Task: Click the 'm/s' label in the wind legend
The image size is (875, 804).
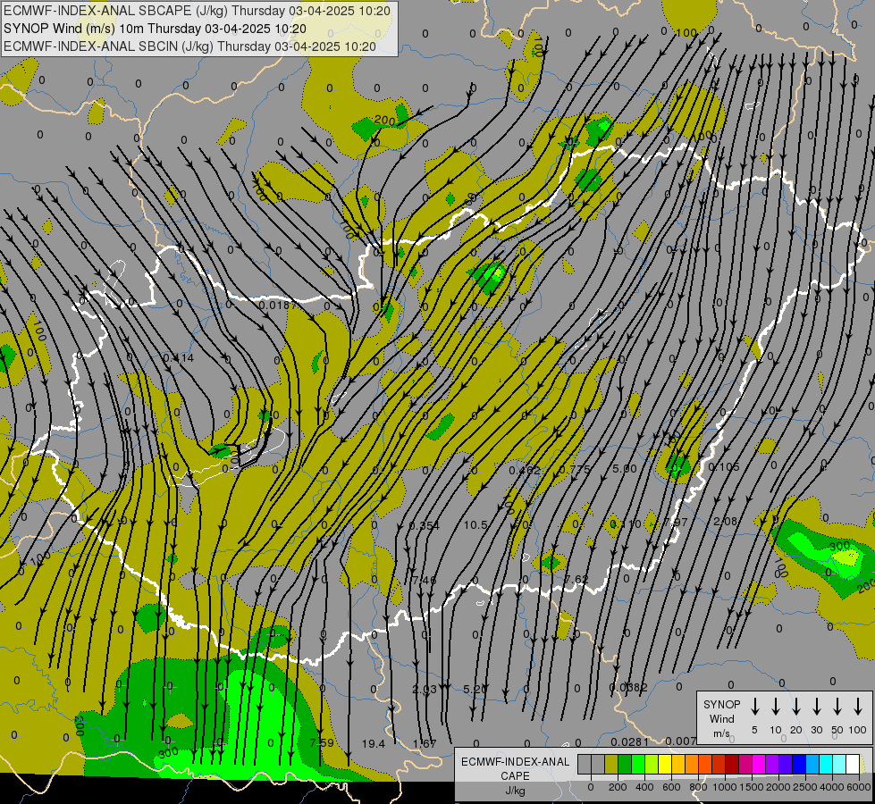Action: pos(721,733)
